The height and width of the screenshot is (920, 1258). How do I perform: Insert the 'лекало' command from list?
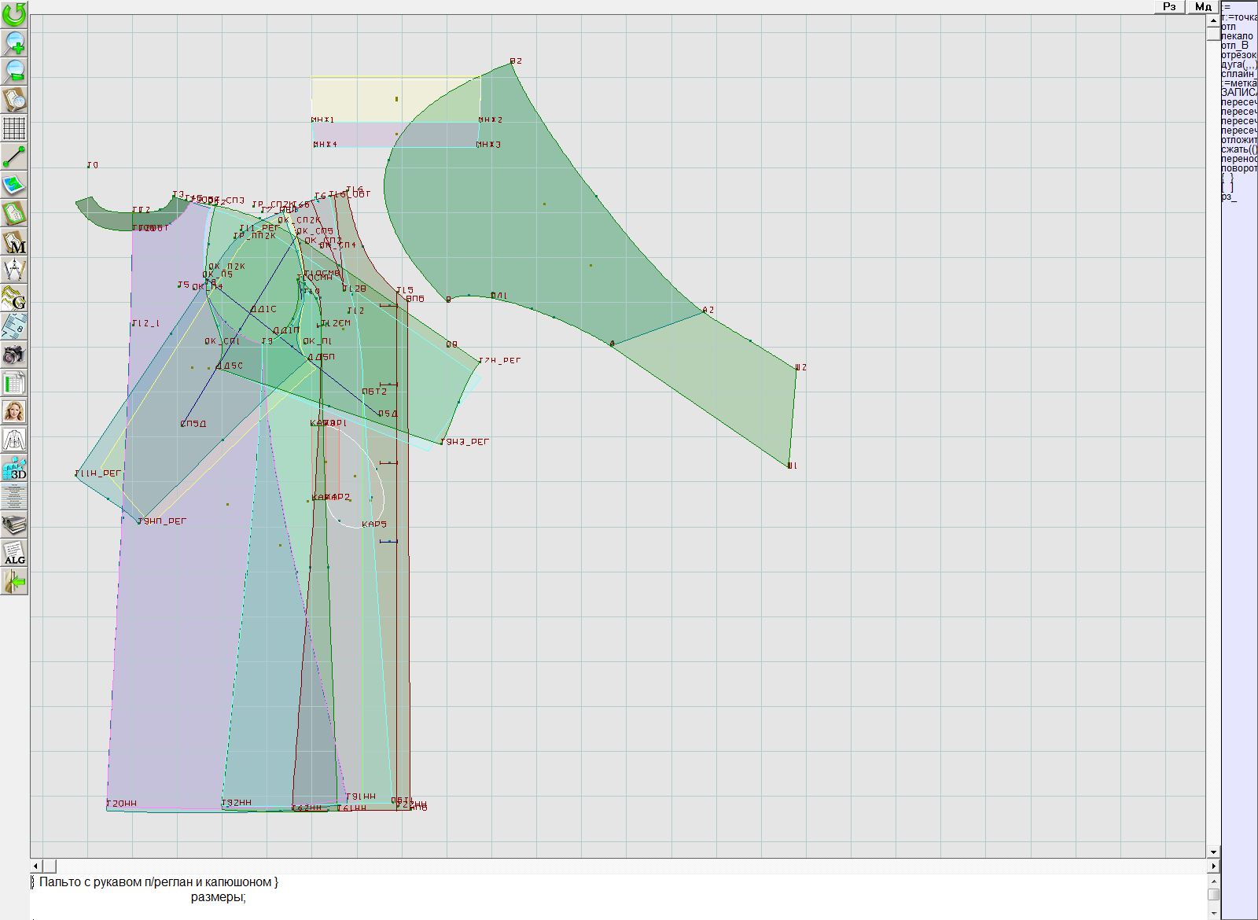pyautogui.click(x=1237, y=36)
